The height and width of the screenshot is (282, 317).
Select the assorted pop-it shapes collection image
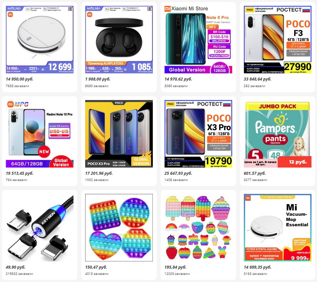(x=198, y=228)
